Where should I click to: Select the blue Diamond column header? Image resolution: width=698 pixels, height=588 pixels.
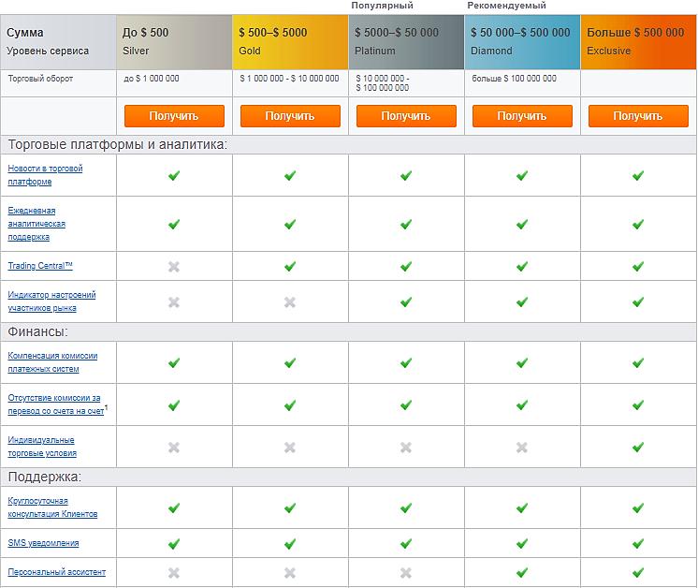522,41
